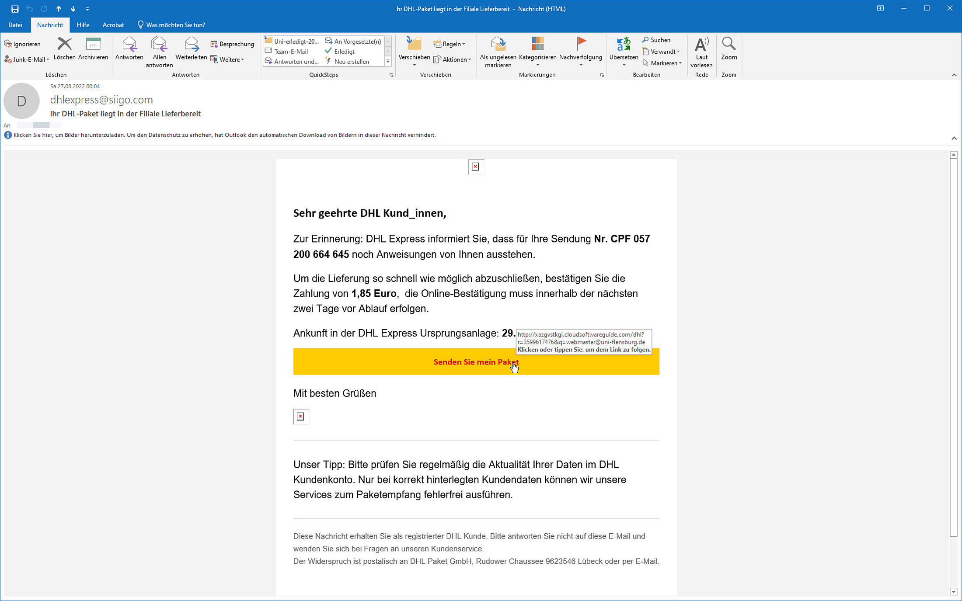The width and height of the screenshot is (962, 601).
Task: Forward the email via Weiterleiten
Action: [191, 44]
